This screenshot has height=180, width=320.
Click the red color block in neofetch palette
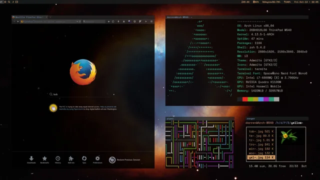point(245,99)
